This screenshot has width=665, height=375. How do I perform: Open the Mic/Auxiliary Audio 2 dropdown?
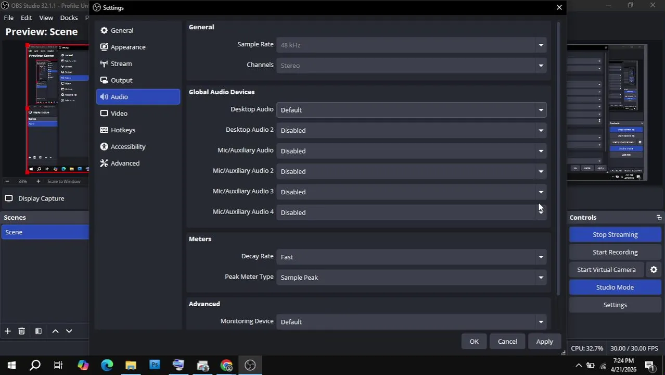(x=411, y=171)
